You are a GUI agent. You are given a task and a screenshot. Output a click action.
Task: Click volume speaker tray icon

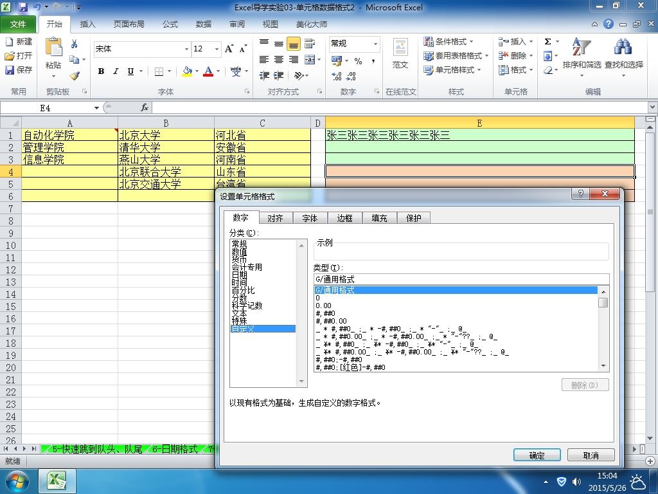click(577, 481)
